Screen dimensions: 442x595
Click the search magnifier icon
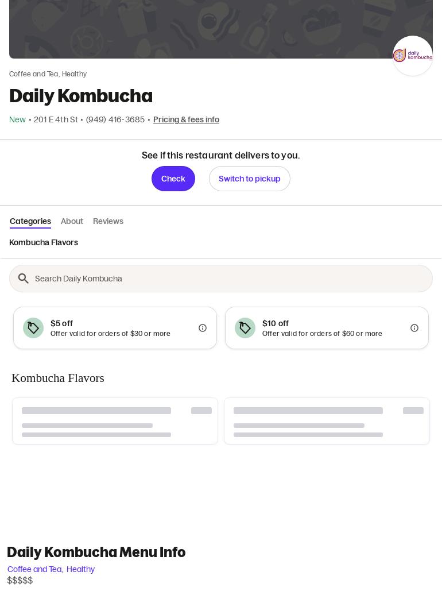[x=24, y=279]
